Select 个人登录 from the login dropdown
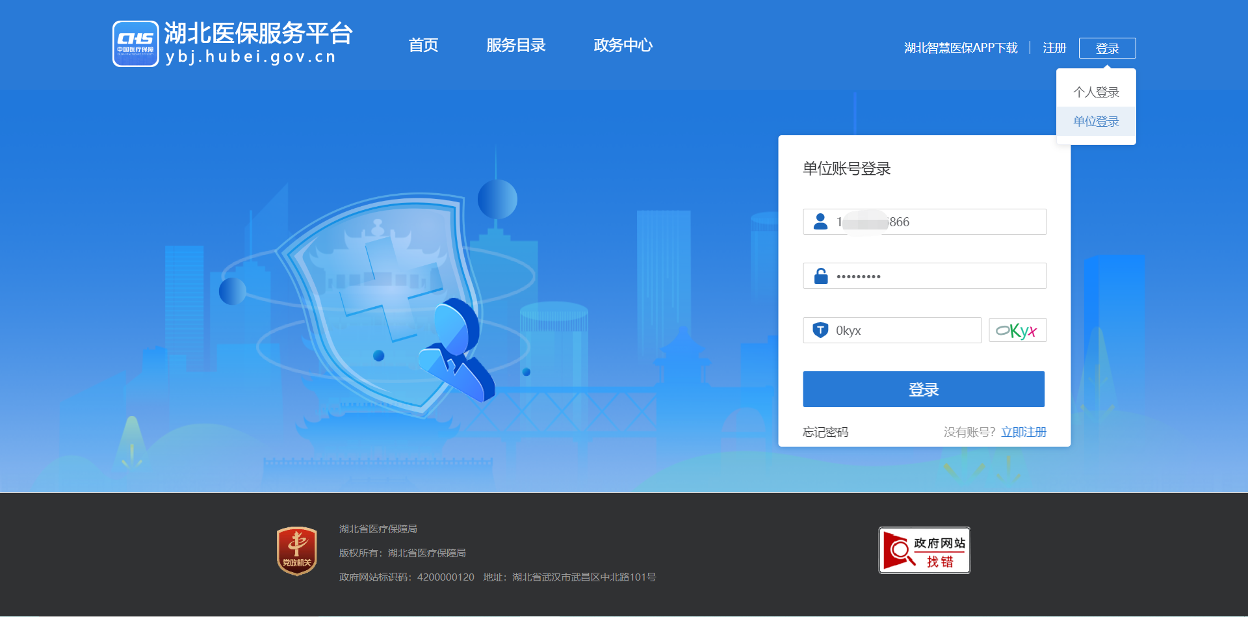Screen dimensions: 1248x617 pyautogui.click(x=1096, y=92)
